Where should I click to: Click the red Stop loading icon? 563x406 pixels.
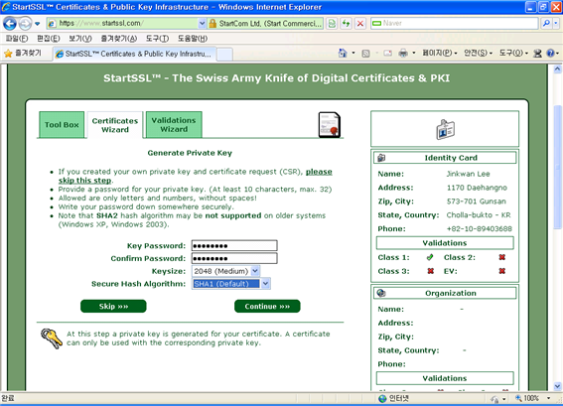(x=360, y=24)
